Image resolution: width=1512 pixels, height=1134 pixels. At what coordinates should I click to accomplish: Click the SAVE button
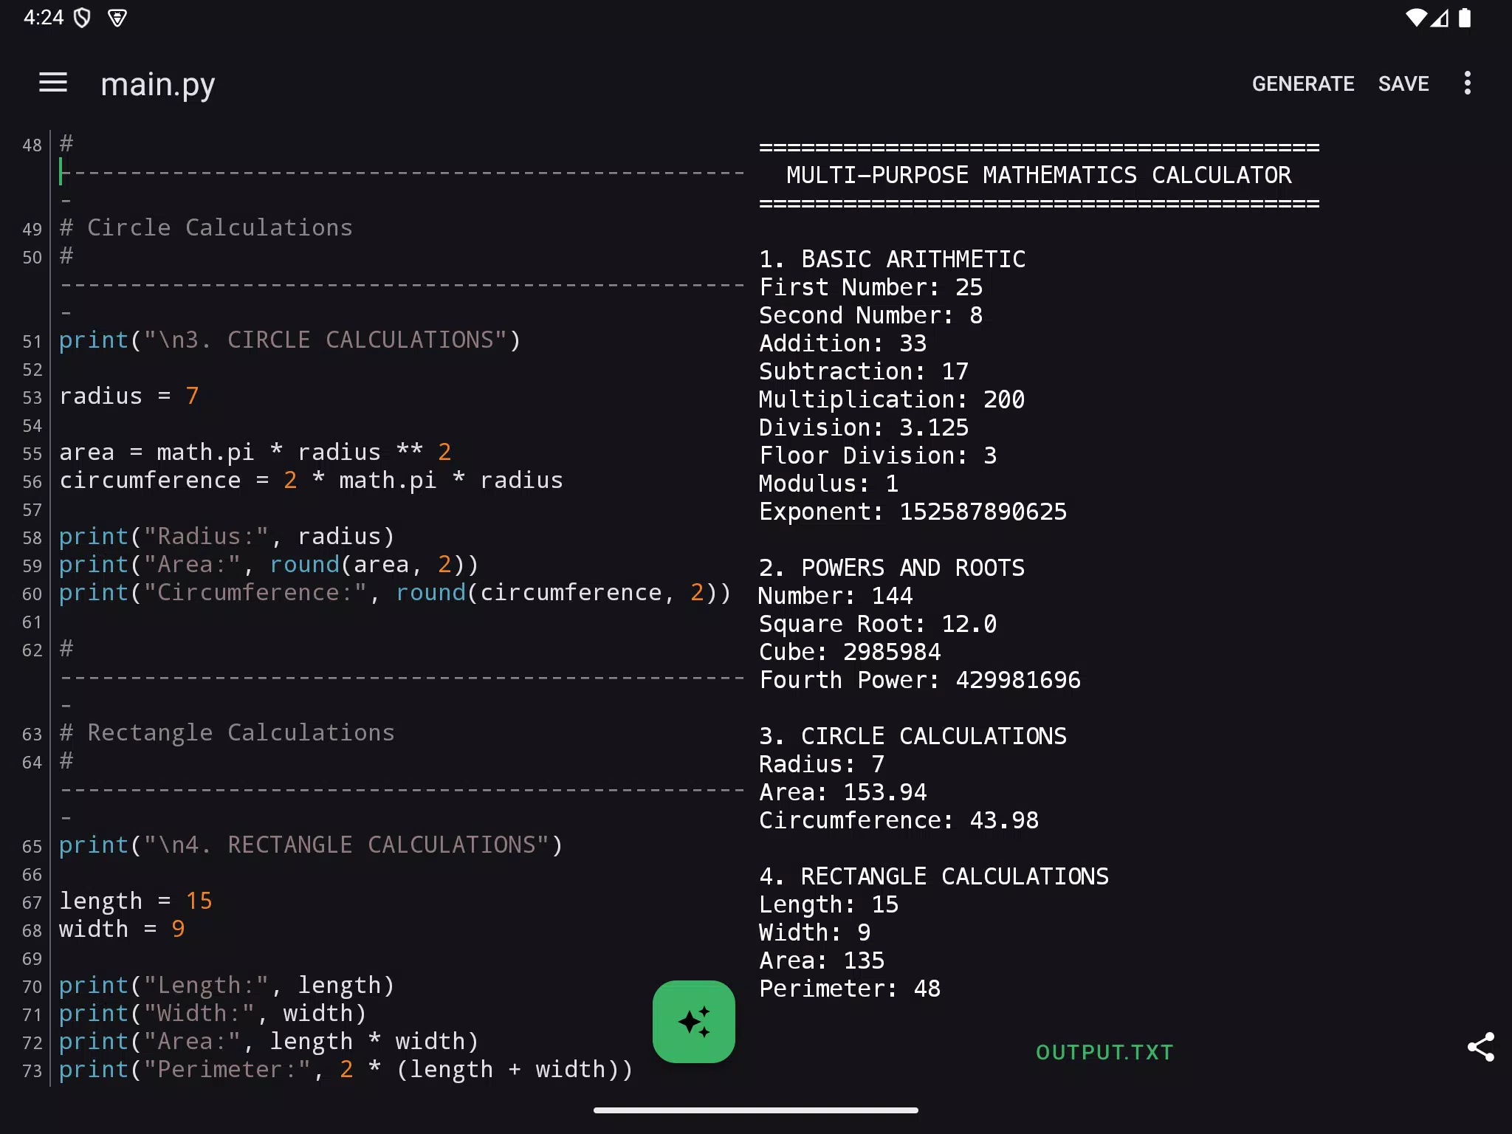(x=1403, y=84)
